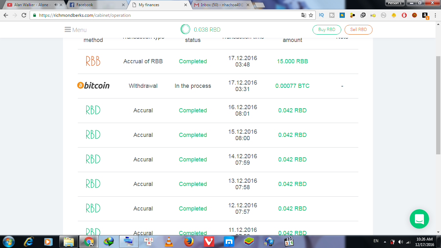441x248 pixels.
Task: Click the "Withdrawal" transaction type
Action: pyautogui.click(x=143, y=86)
